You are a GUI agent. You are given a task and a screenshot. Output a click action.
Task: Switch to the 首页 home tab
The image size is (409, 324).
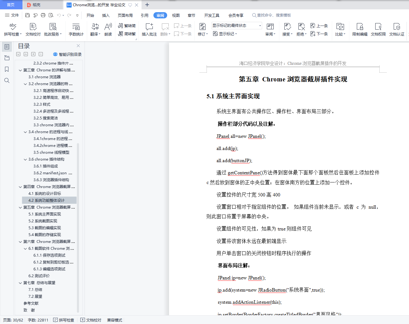[x=11, y=5]
